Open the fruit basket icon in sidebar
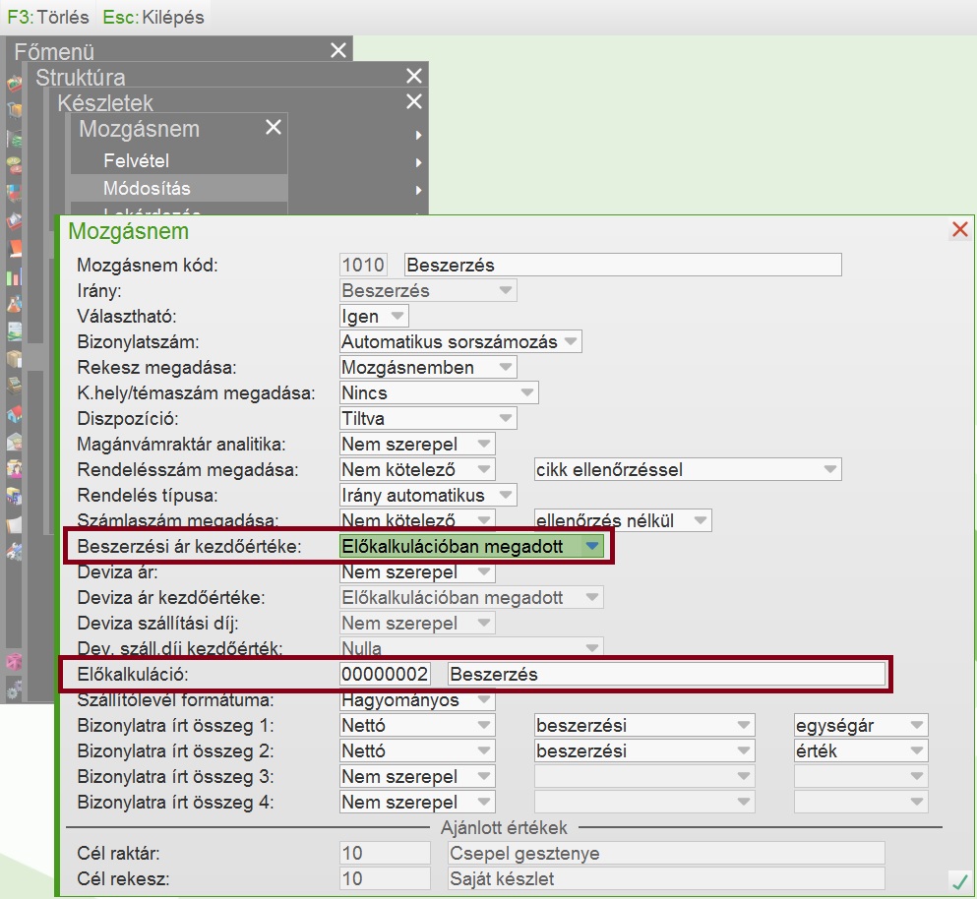 pyautogui.click(x=15, y=83)
